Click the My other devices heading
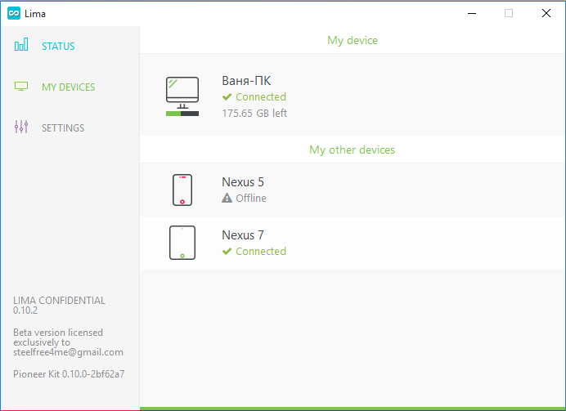This screenshot has height=411, width=566. 352,150
